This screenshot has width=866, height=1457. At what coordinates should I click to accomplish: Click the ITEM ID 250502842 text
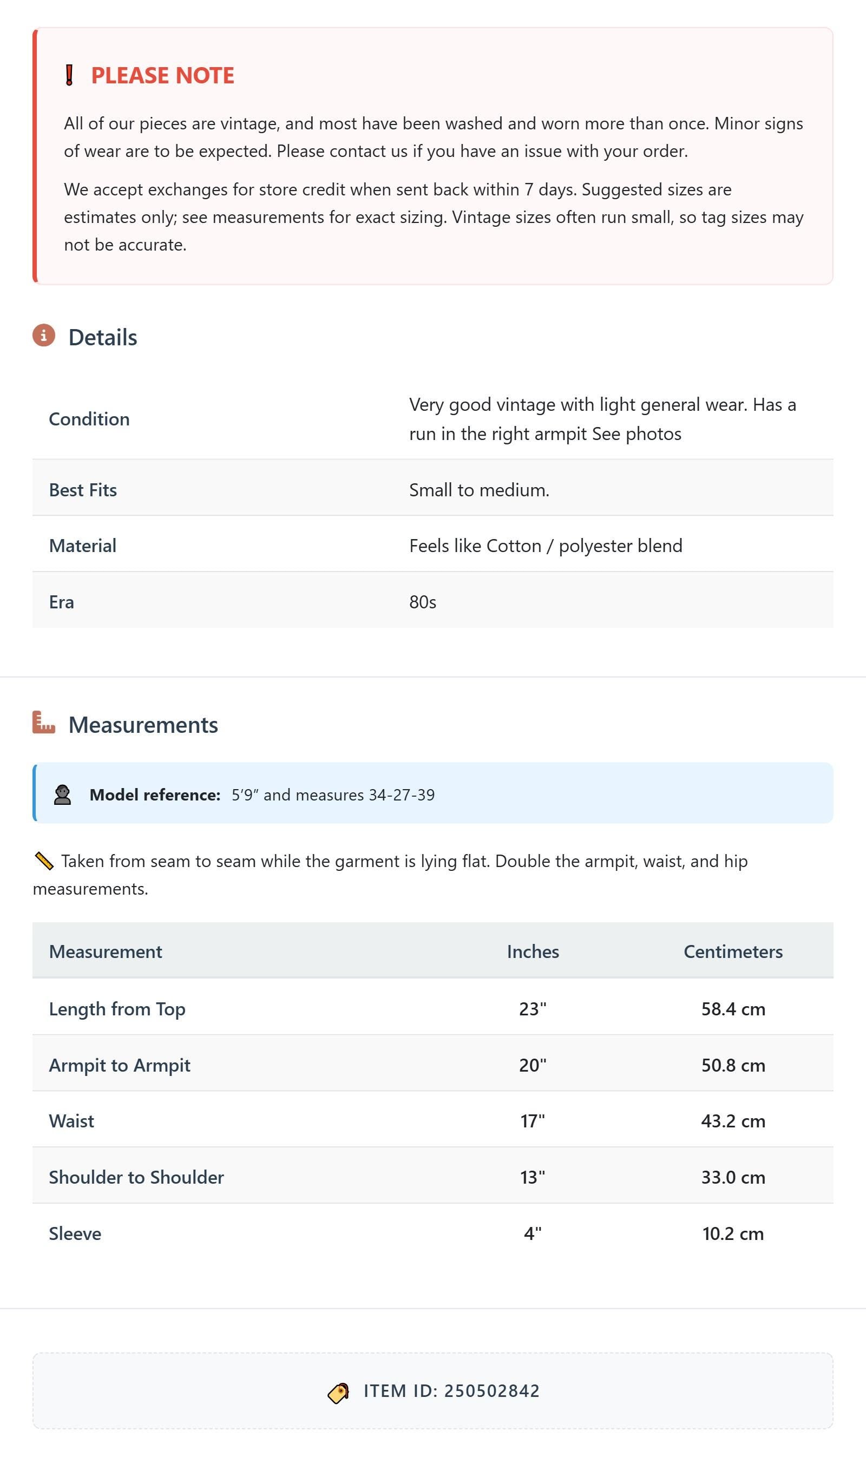click(x=452, y=1391)
